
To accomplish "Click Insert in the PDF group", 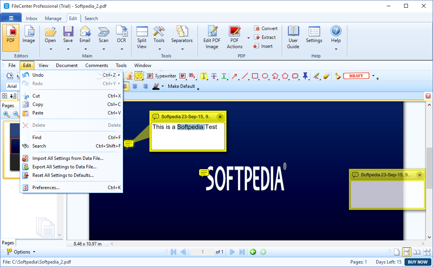I will [x=263, y=46].
